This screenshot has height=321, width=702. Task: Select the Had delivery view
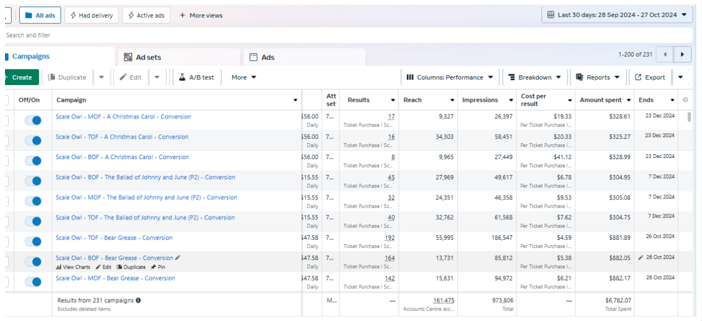click(x=90, y=15)
